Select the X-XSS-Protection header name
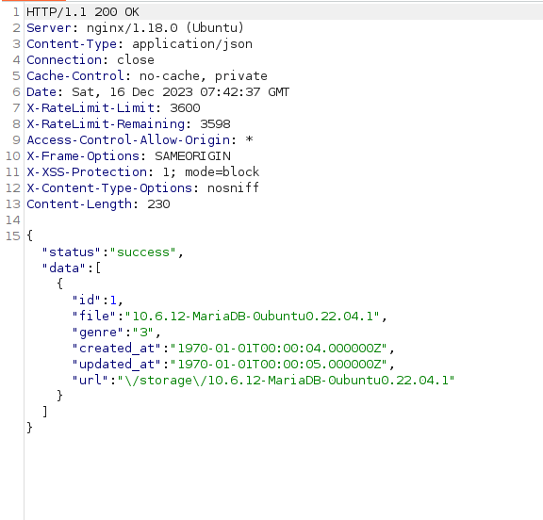The width and height of the screenshot is (543, 520). (87, 172)
